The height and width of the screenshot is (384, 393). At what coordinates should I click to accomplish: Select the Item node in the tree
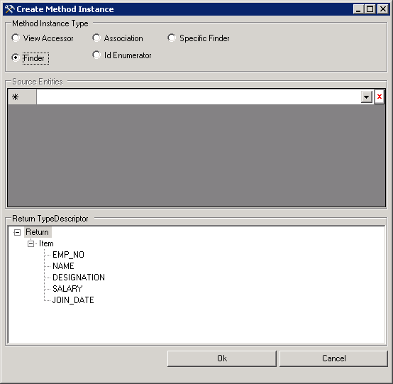[x=46, y=243]
